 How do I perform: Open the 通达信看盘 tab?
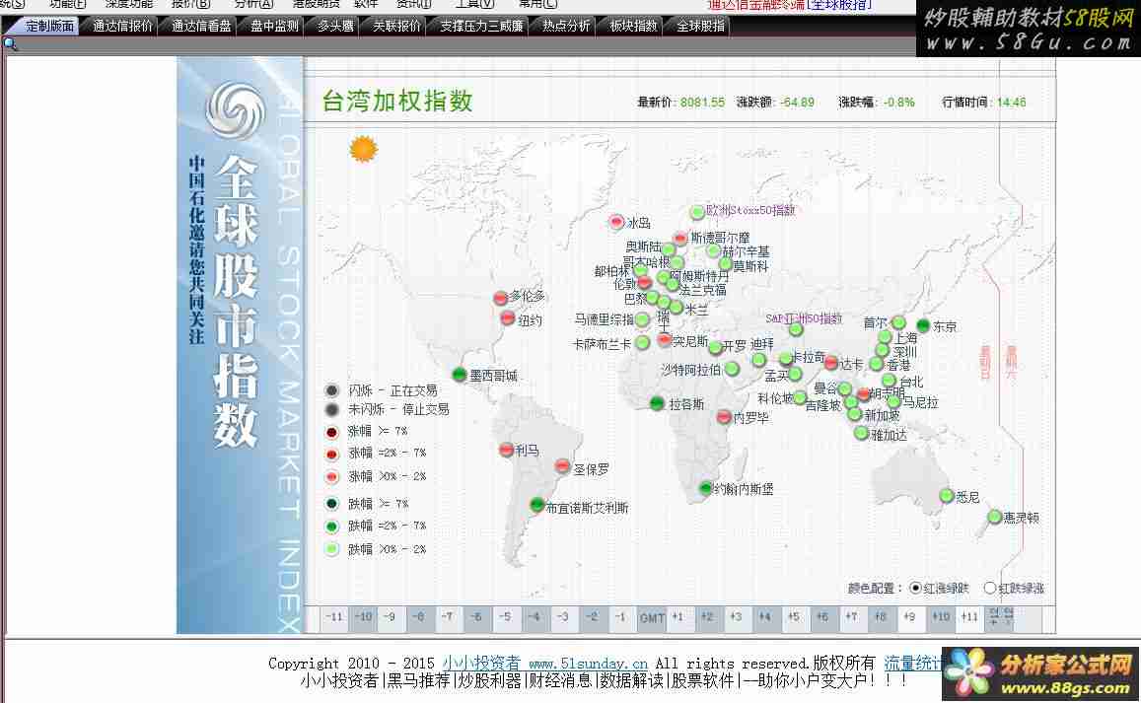click(201, 27)
